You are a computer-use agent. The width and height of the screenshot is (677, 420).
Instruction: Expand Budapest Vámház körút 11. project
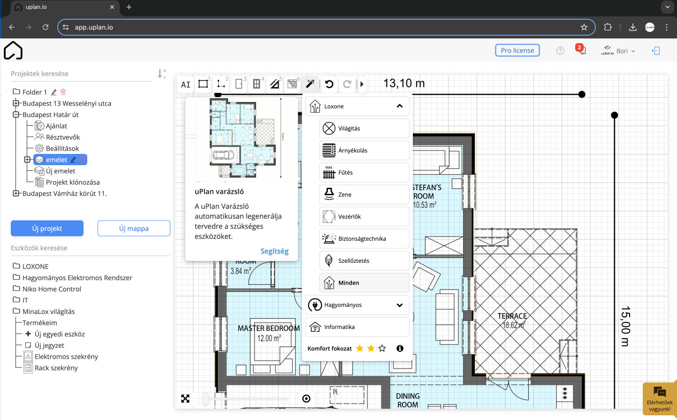click(x=16, y=193)
